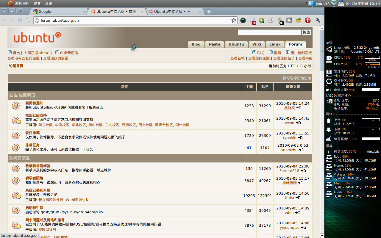This screenshot has width=381, height=238.
Task: Open the 系统 panel menu
Action: tap(49, 4)
